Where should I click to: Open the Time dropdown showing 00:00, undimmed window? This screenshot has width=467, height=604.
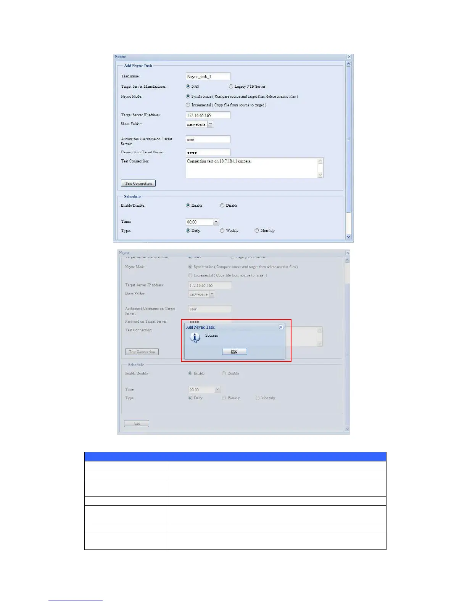(x=216, y=222)
